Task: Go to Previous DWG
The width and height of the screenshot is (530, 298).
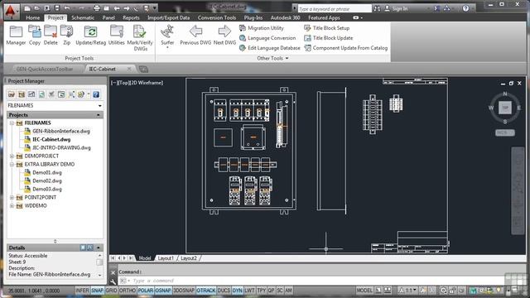Action: (x=195, y=36)
